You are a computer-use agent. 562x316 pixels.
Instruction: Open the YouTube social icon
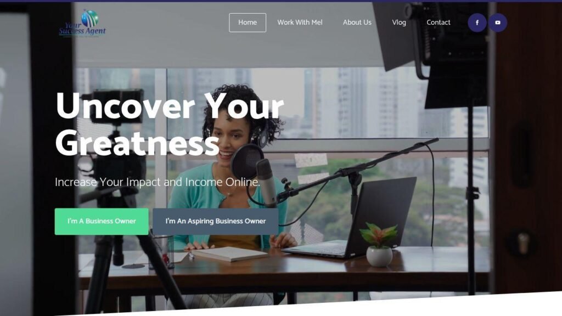point(497,22)
